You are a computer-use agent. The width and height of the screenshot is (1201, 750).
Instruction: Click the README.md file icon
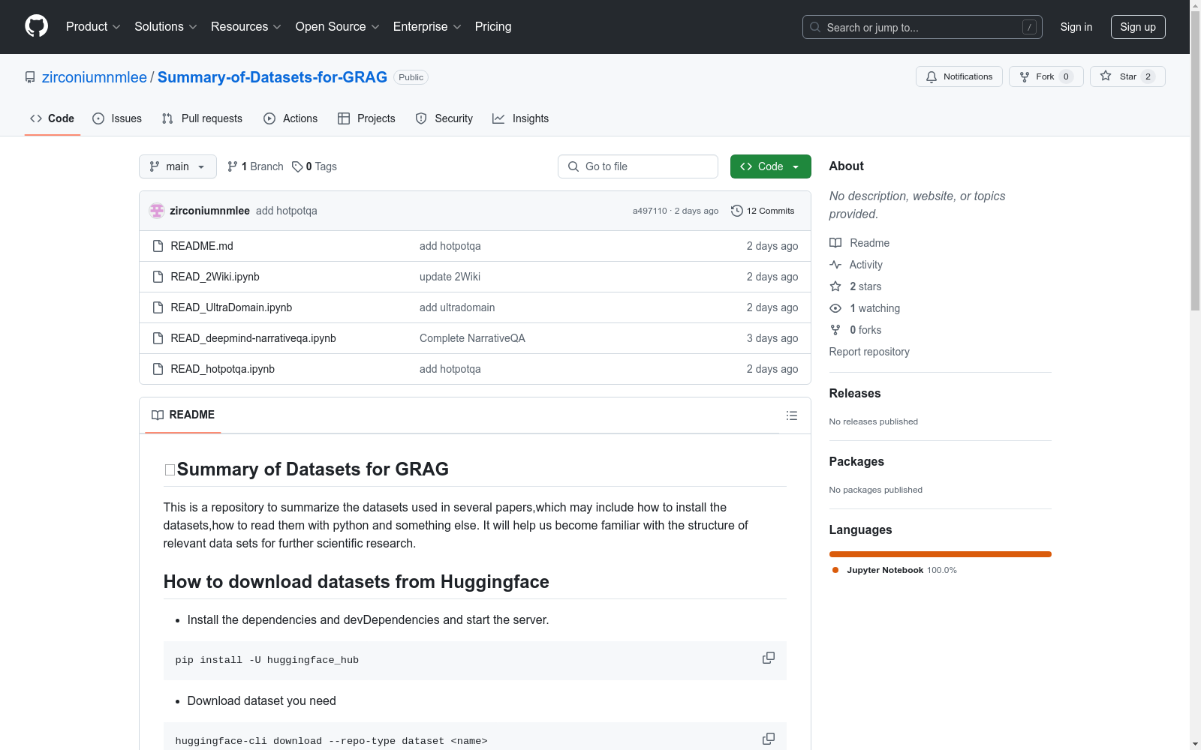click(158, 246)
